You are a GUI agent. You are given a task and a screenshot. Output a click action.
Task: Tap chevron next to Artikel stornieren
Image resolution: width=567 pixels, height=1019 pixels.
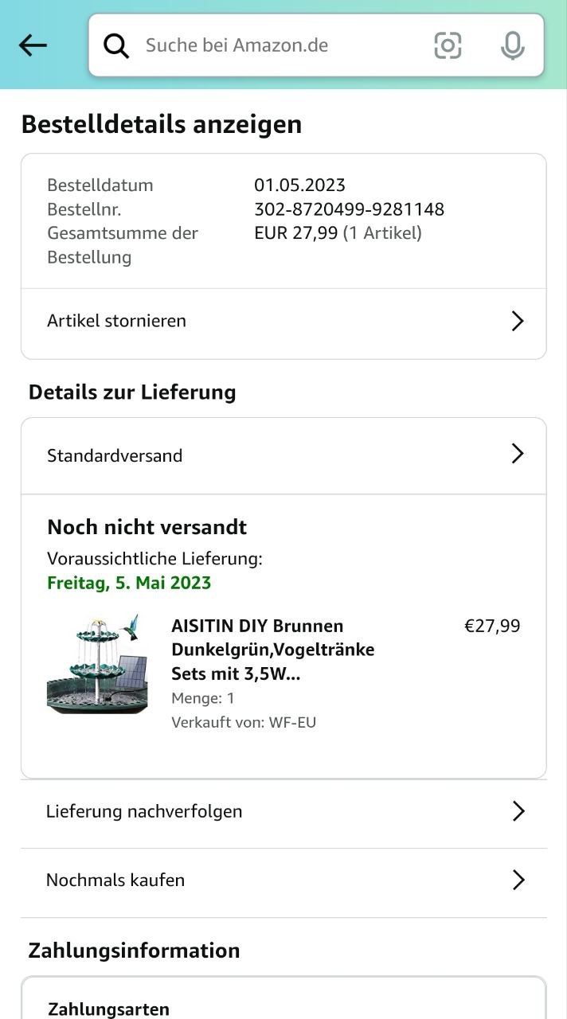518,321
